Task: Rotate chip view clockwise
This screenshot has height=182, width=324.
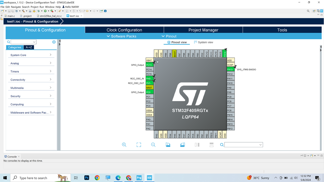Action: 168,145
